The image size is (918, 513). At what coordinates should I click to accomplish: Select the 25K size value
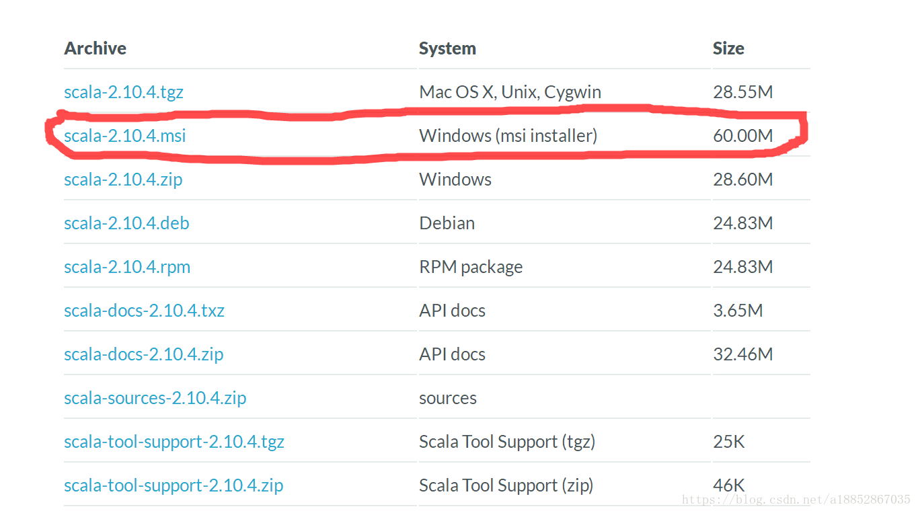point(729,442)
